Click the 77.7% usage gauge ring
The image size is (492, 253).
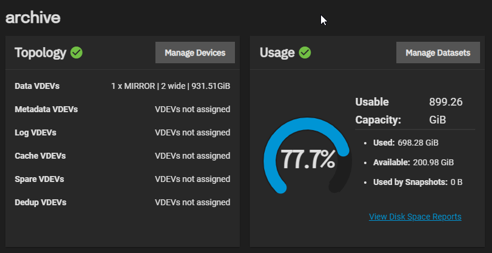point(307,156)
